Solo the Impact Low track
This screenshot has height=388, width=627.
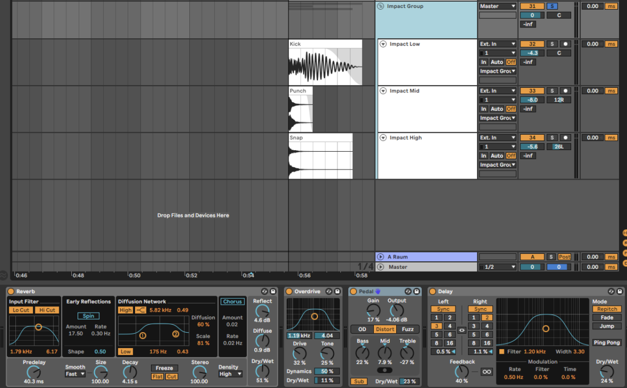552,44
